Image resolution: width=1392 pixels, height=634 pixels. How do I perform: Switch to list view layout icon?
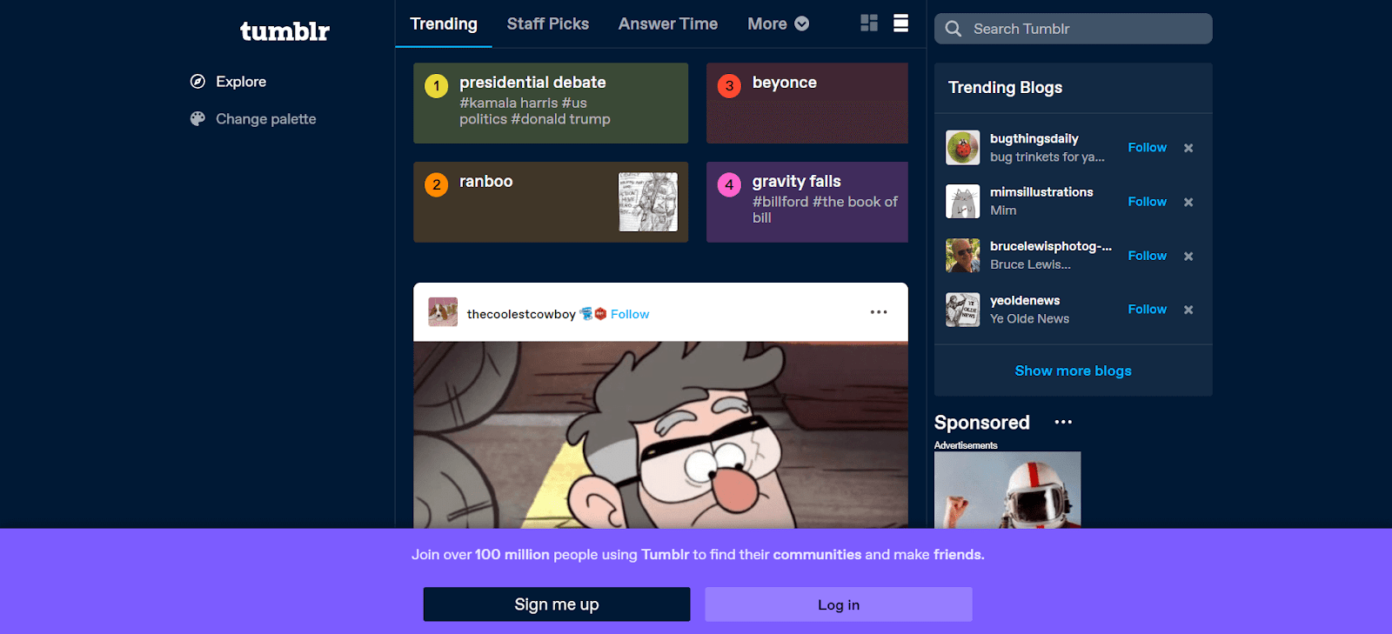click(x=901, y=23)
